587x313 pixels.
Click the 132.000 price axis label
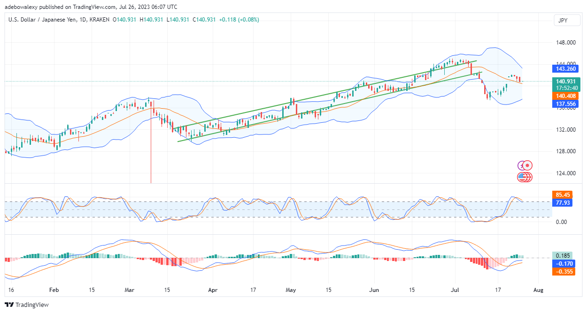coord(567,130)
